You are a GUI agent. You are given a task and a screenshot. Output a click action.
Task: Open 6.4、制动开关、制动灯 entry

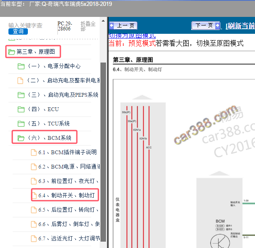coord(67,195)
